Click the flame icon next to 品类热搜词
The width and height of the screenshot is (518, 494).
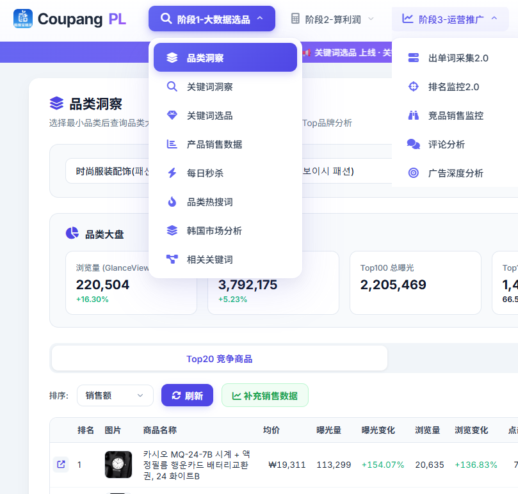click(x=172, y=202)
